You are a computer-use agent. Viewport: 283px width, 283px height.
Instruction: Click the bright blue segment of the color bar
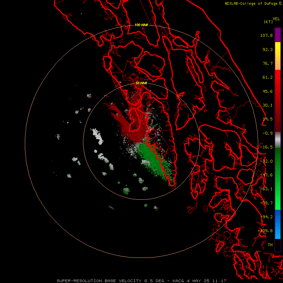(x=278, y=224)
